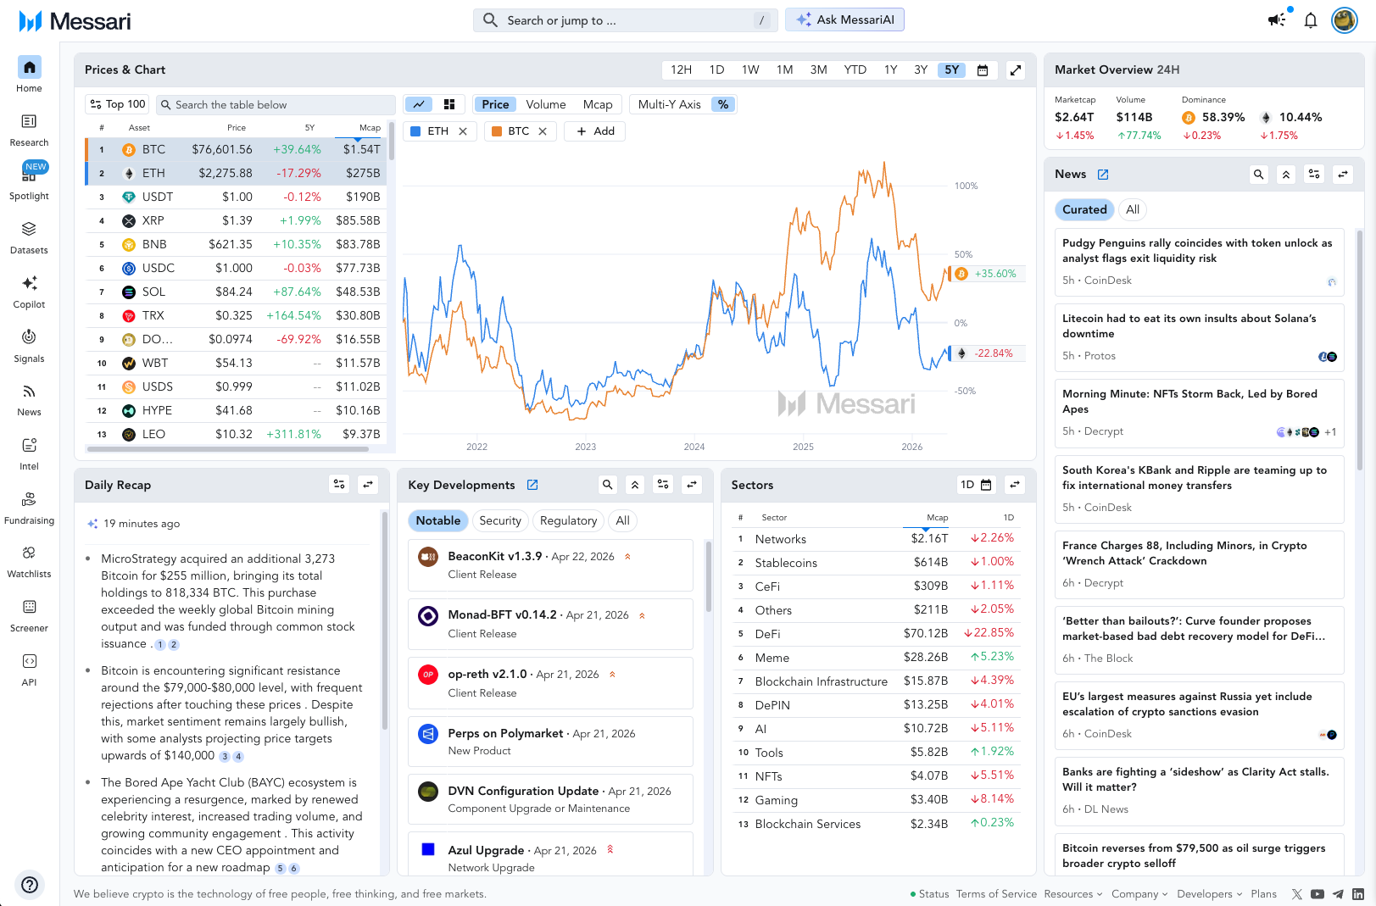The width and height of the screenshot is (1376, 906).
Task: Open the Intel sidebar section
Action: [x=29, y=453]
